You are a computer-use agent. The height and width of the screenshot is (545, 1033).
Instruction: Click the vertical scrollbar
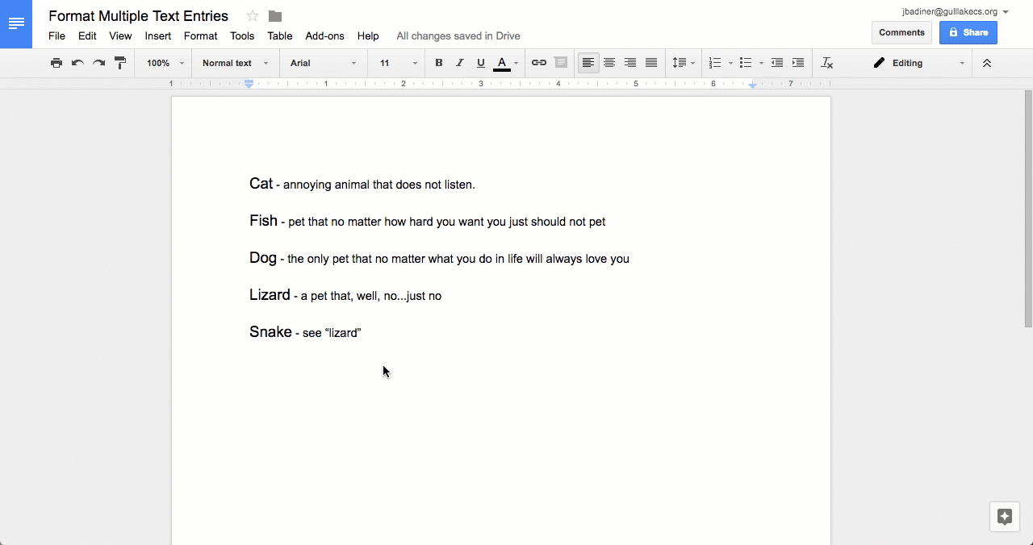(x=1028, y=210)
